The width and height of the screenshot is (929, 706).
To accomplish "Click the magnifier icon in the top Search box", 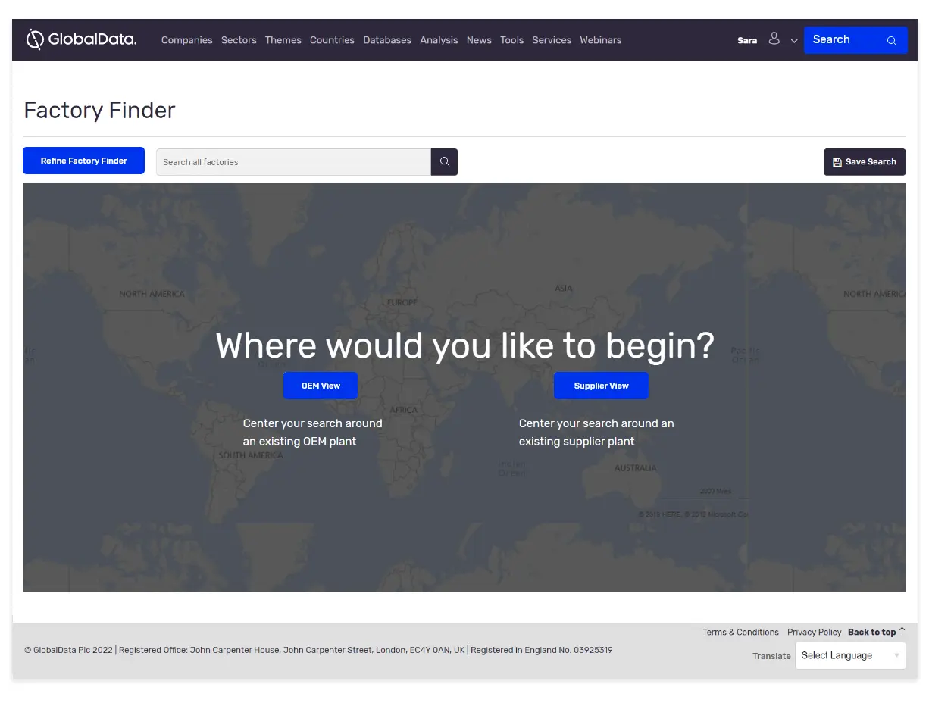I will click(891, 41).
